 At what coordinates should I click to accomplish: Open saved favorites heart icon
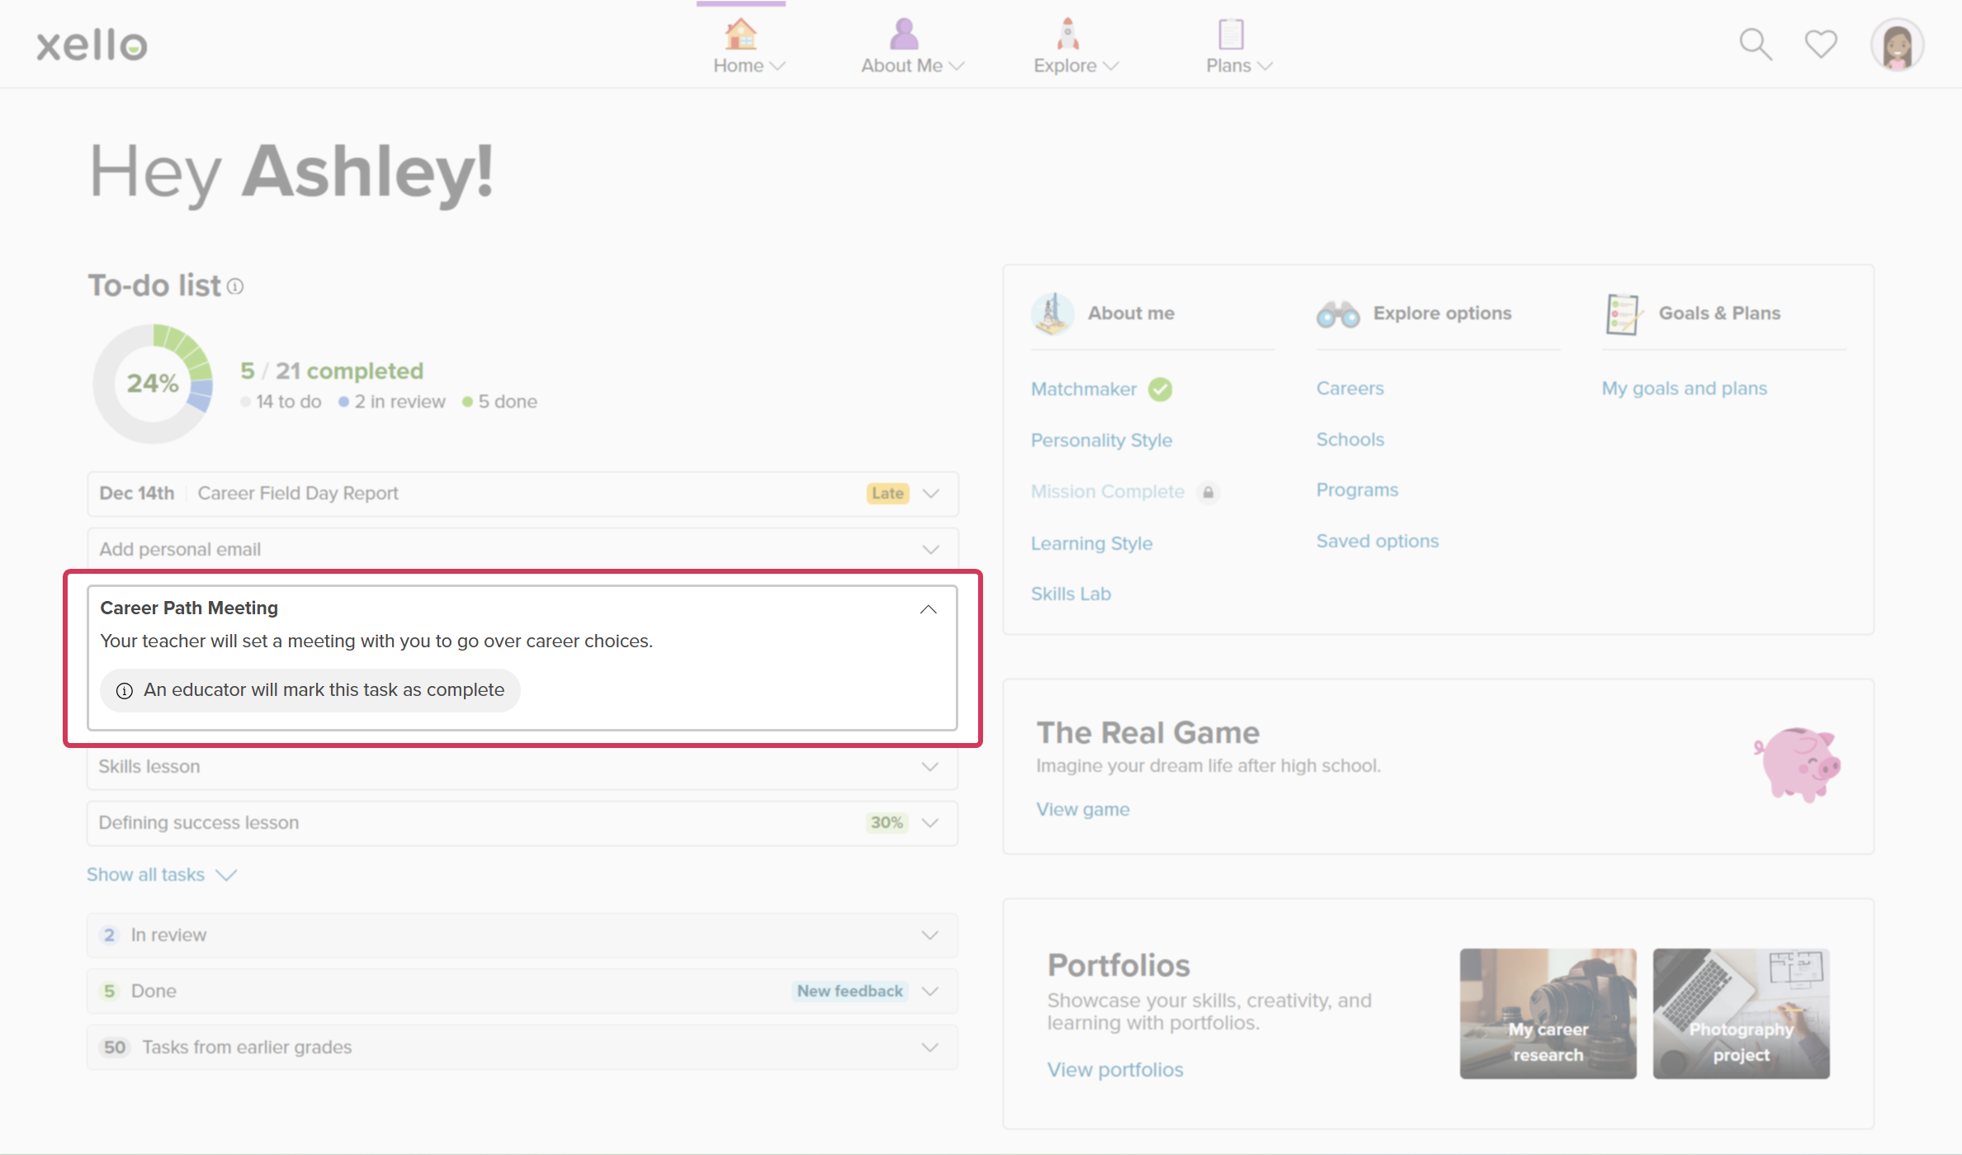pos(1820,44)
